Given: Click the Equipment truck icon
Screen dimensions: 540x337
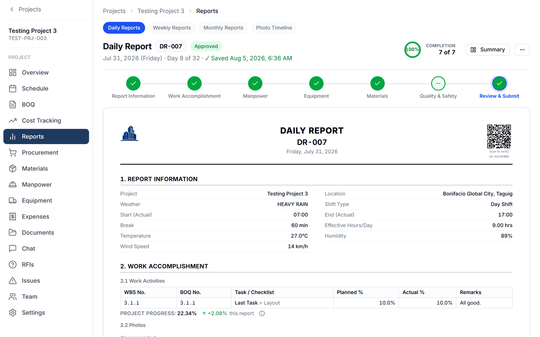Looking at the screenshot, I should coord(13,201).
